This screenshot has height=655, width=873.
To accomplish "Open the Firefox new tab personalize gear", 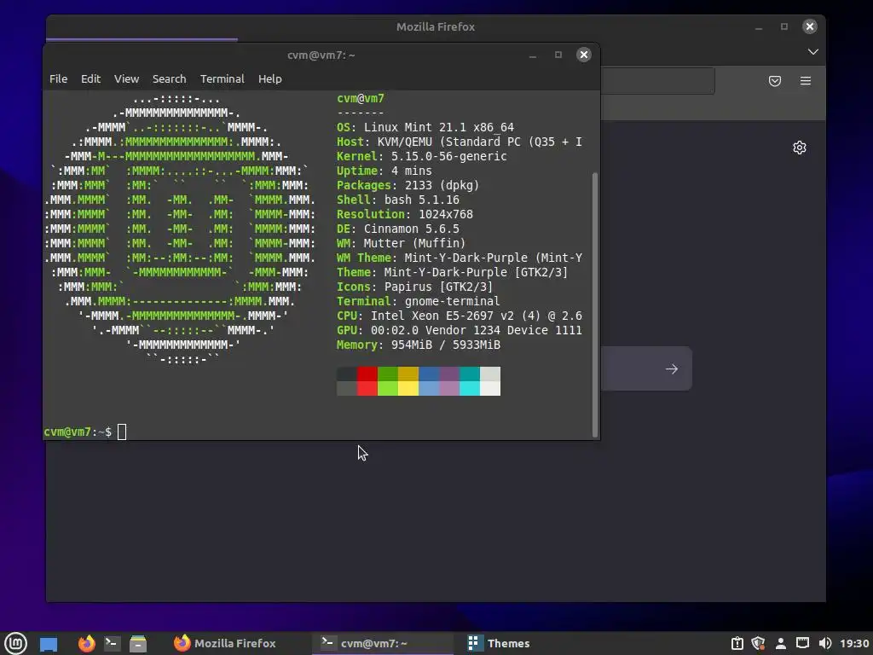I will [x=800, y=148].
